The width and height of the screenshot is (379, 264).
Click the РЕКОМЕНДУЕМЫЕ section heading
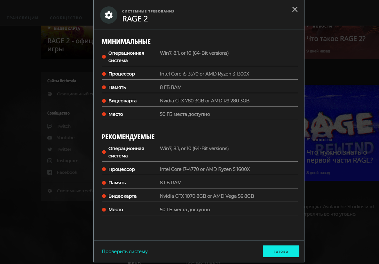pyautogui.click(x=128, y=137)
